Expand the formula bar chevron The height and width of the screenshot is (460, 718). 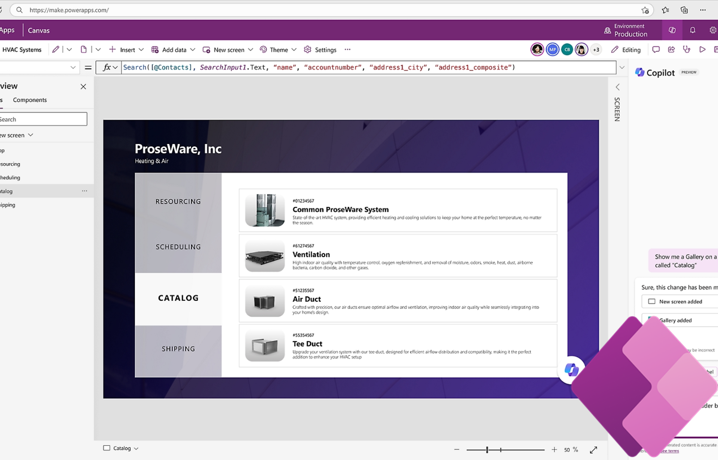pos(622,68)
